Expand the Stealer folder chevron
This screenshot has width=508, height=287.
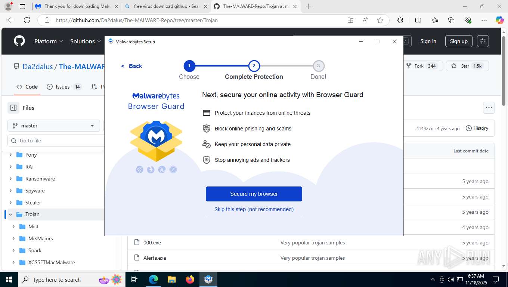click(x=10, y=203)
